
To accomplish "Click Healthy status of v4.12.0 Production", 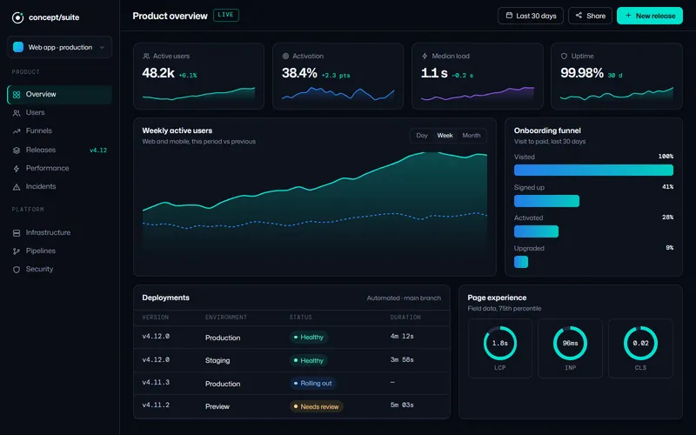I will coord(309,338).
